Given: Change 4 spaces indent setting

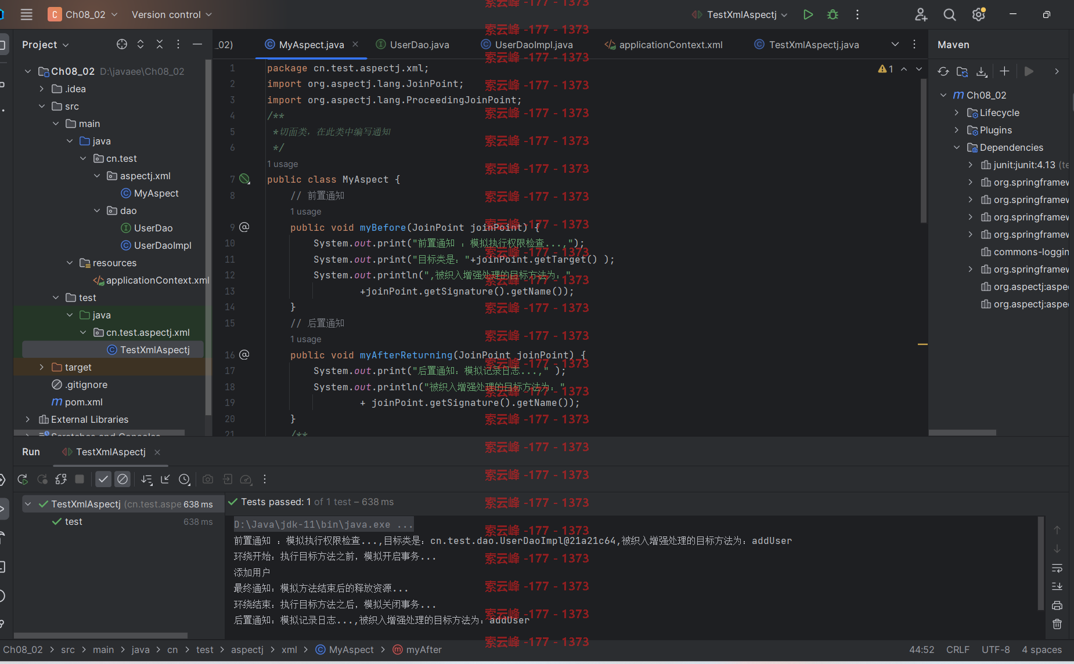Looking at the screenshot, I should click(1041, 650).
